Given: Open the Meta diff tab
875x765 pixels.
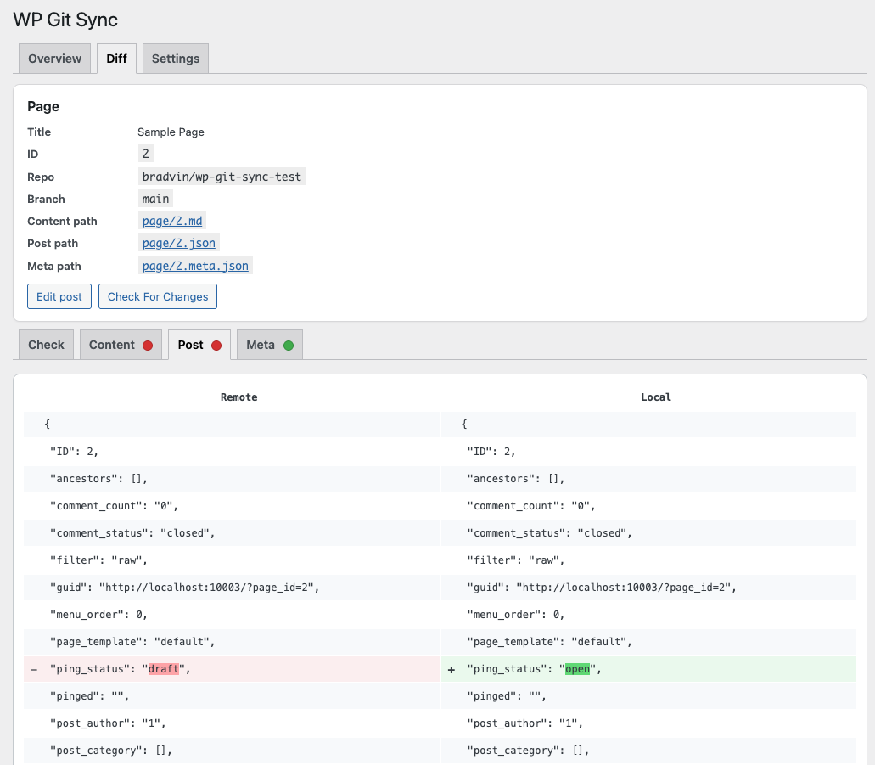Looking at the screenshot, I should (270, 345).
